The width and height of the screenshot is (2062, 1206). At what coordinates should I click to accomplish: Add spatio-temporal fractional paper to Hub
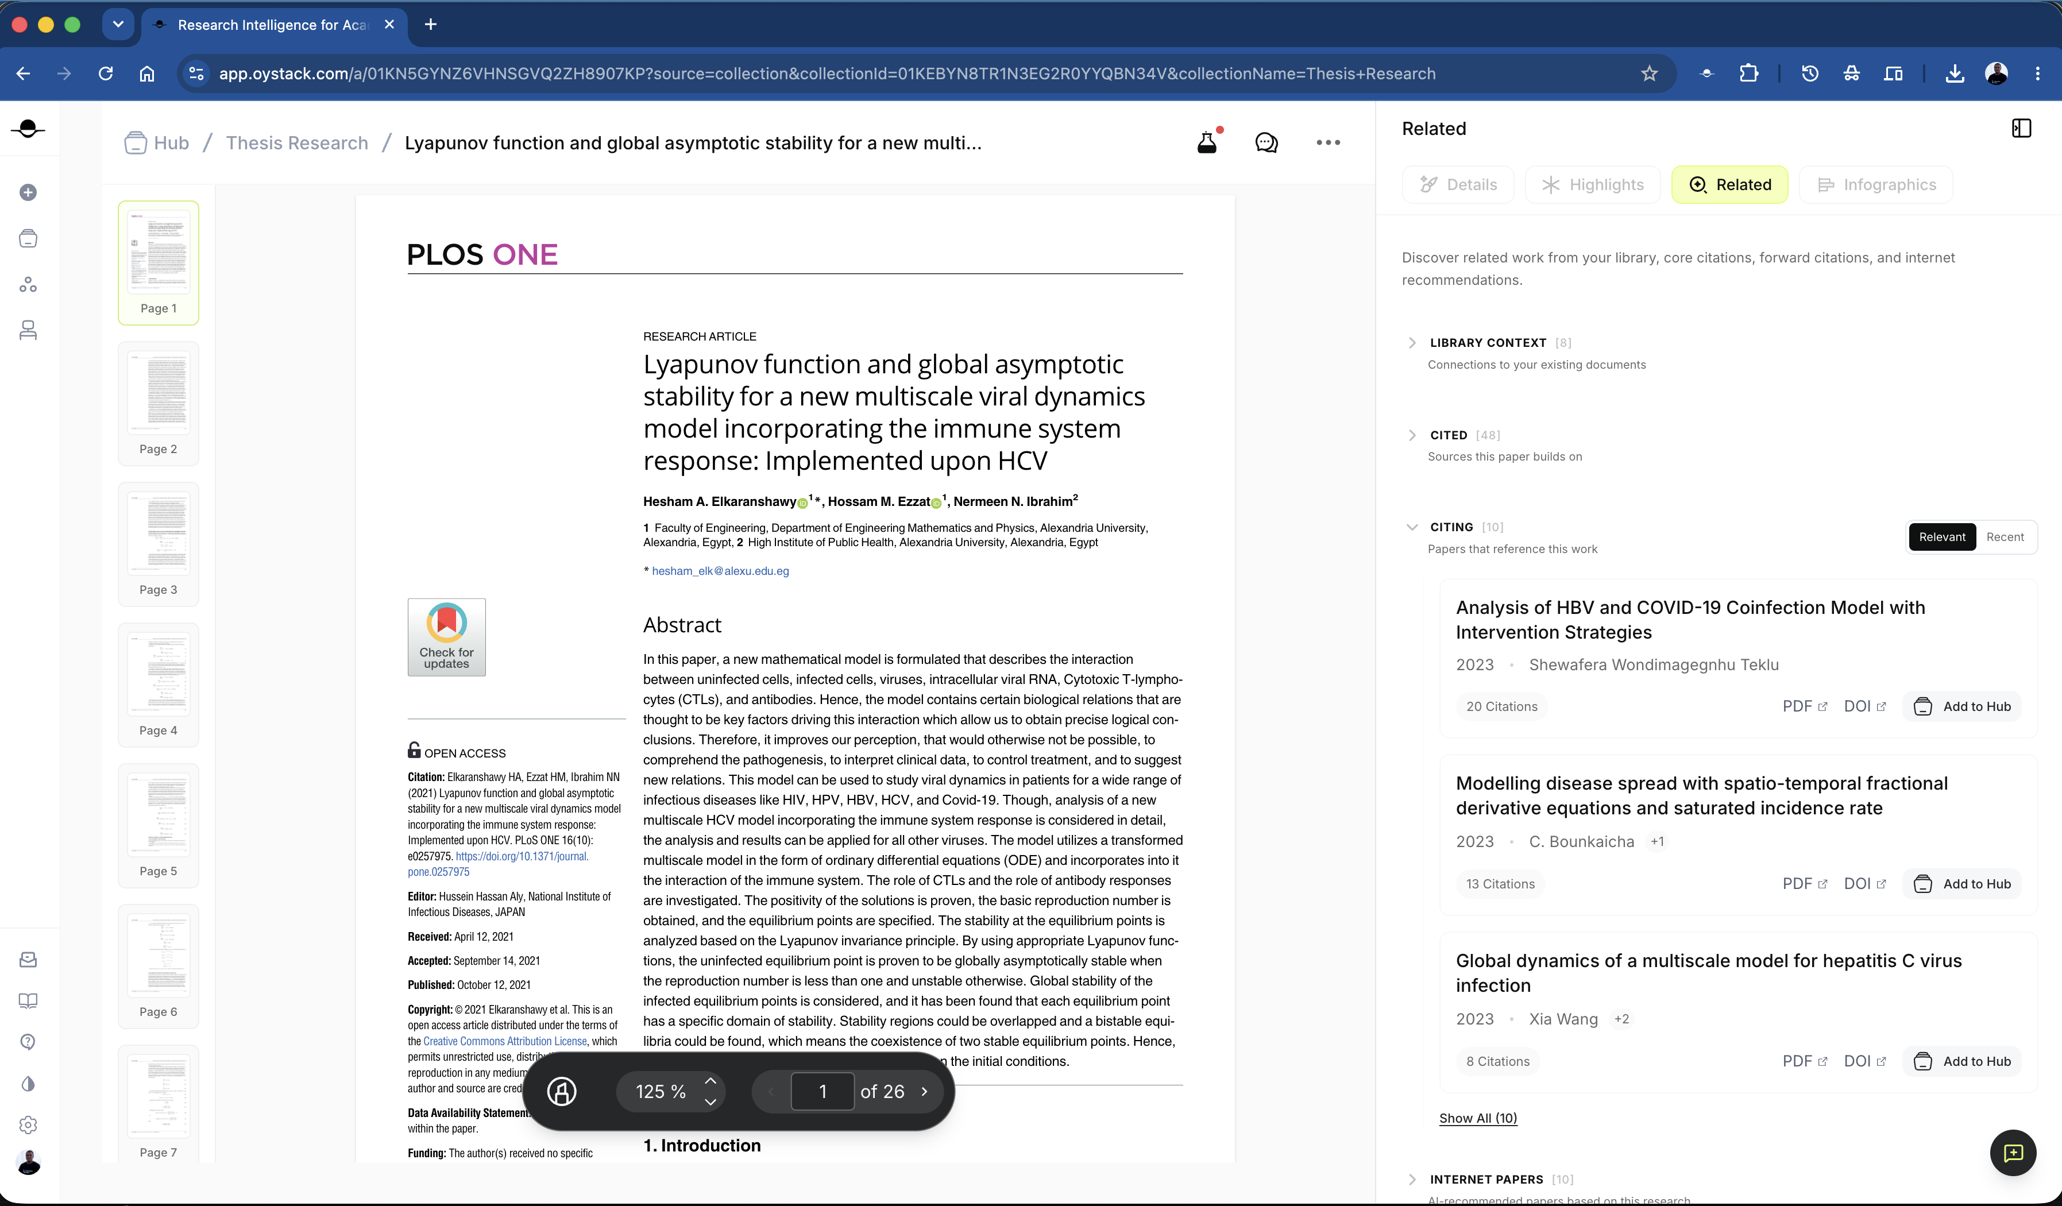1962,884
